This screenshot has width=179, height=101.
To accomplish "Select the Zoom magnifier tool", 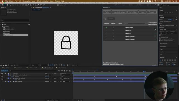I will [x=10, y=5].
